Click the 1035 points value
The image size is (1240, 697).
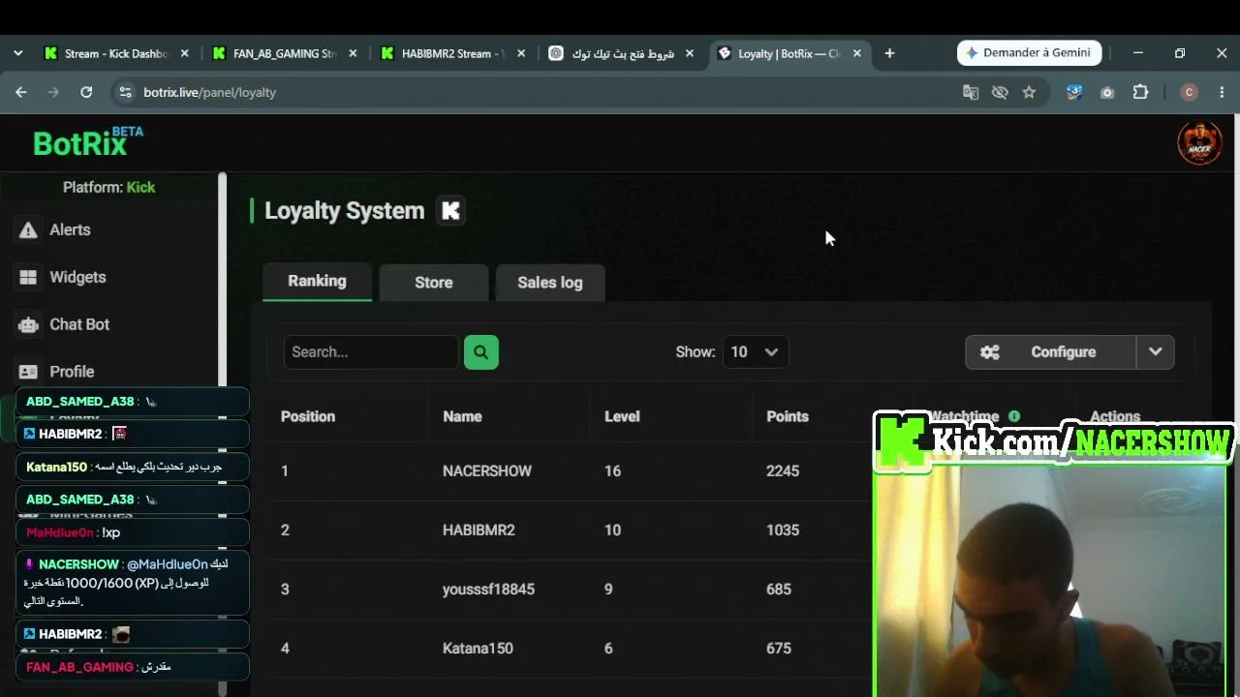tap(783, 530)
